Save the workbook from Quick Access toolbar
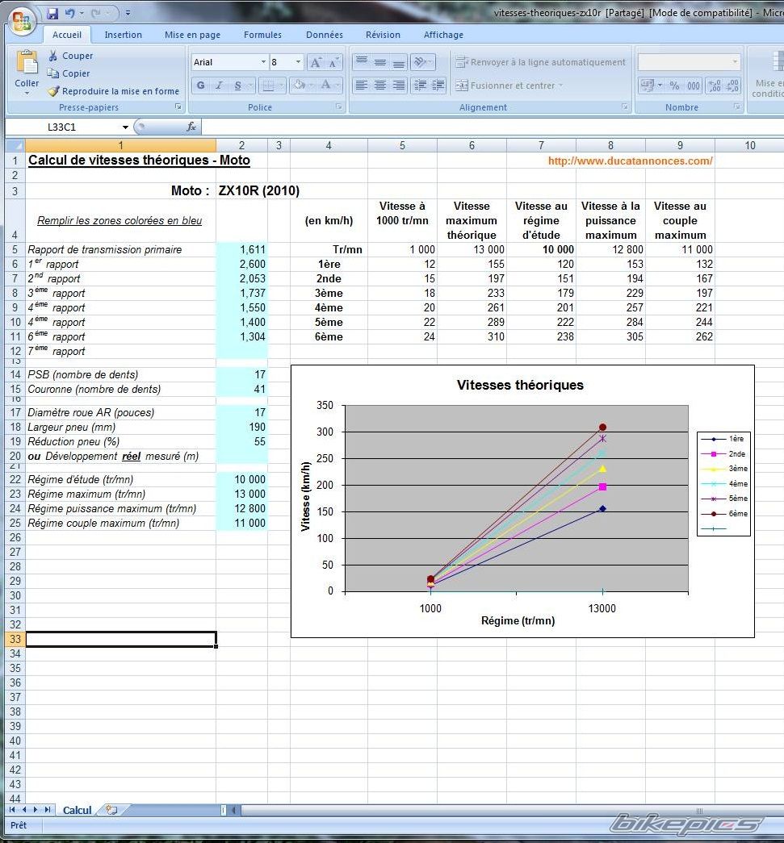The width and height of the screenshot is (784, 843). point(52,14)
